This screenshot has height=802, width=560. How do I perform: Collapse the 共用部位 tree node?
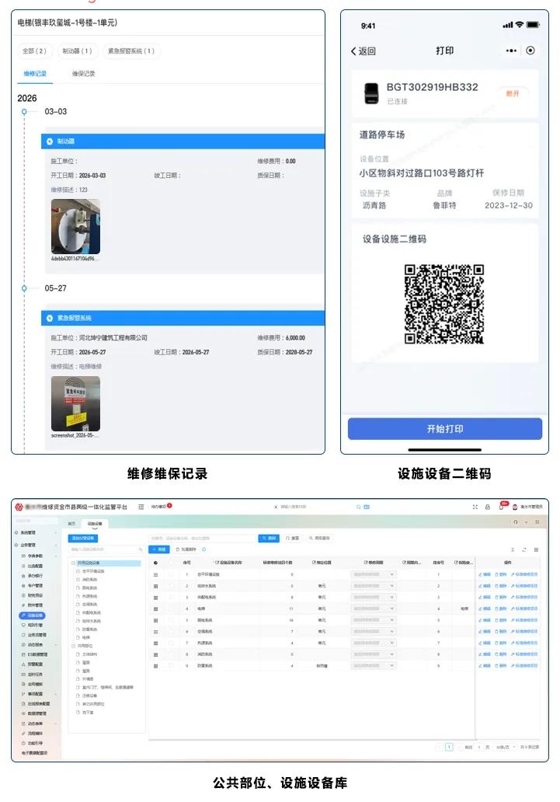(73, 646)
